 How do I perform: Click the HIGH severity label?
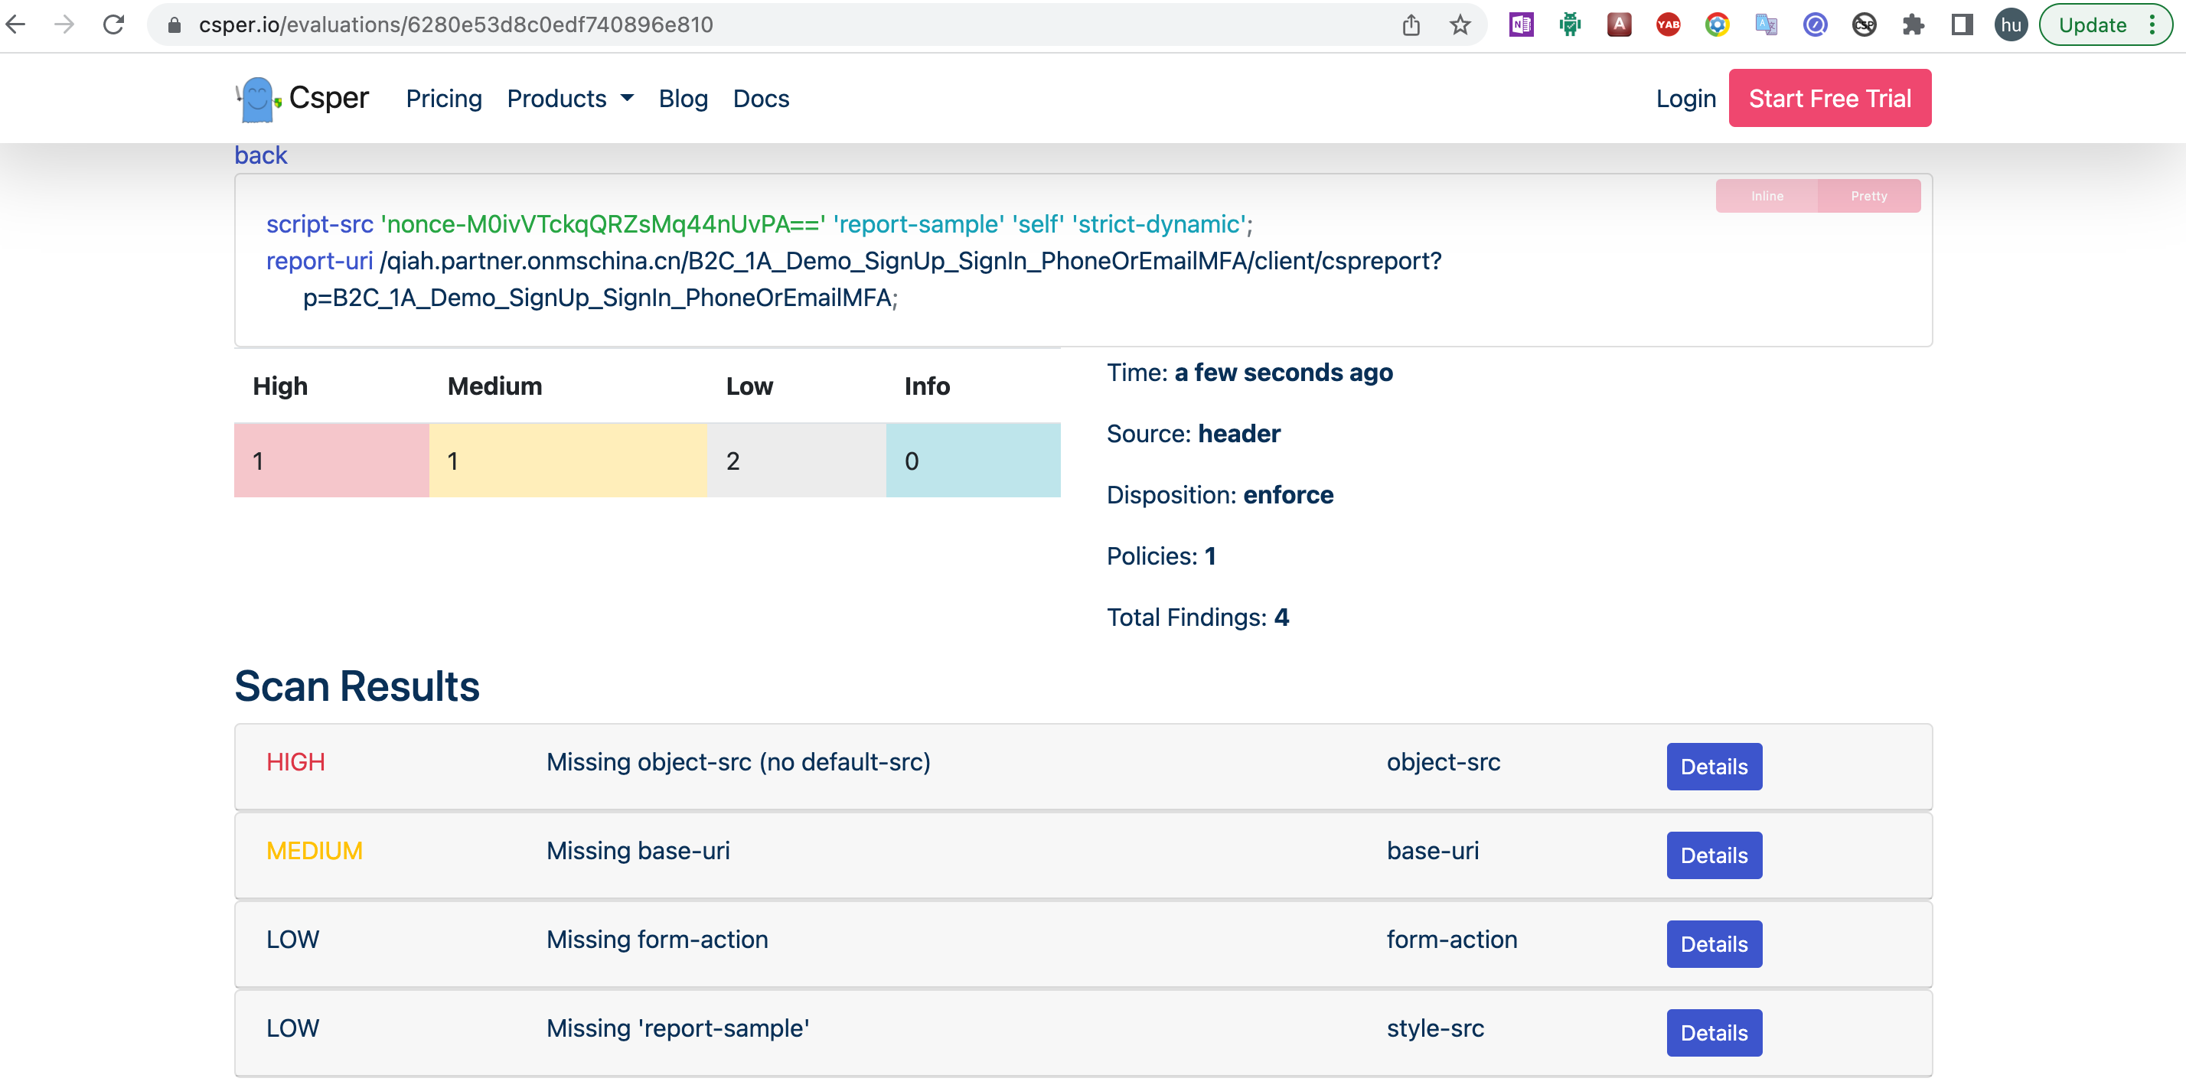(295, 762)
